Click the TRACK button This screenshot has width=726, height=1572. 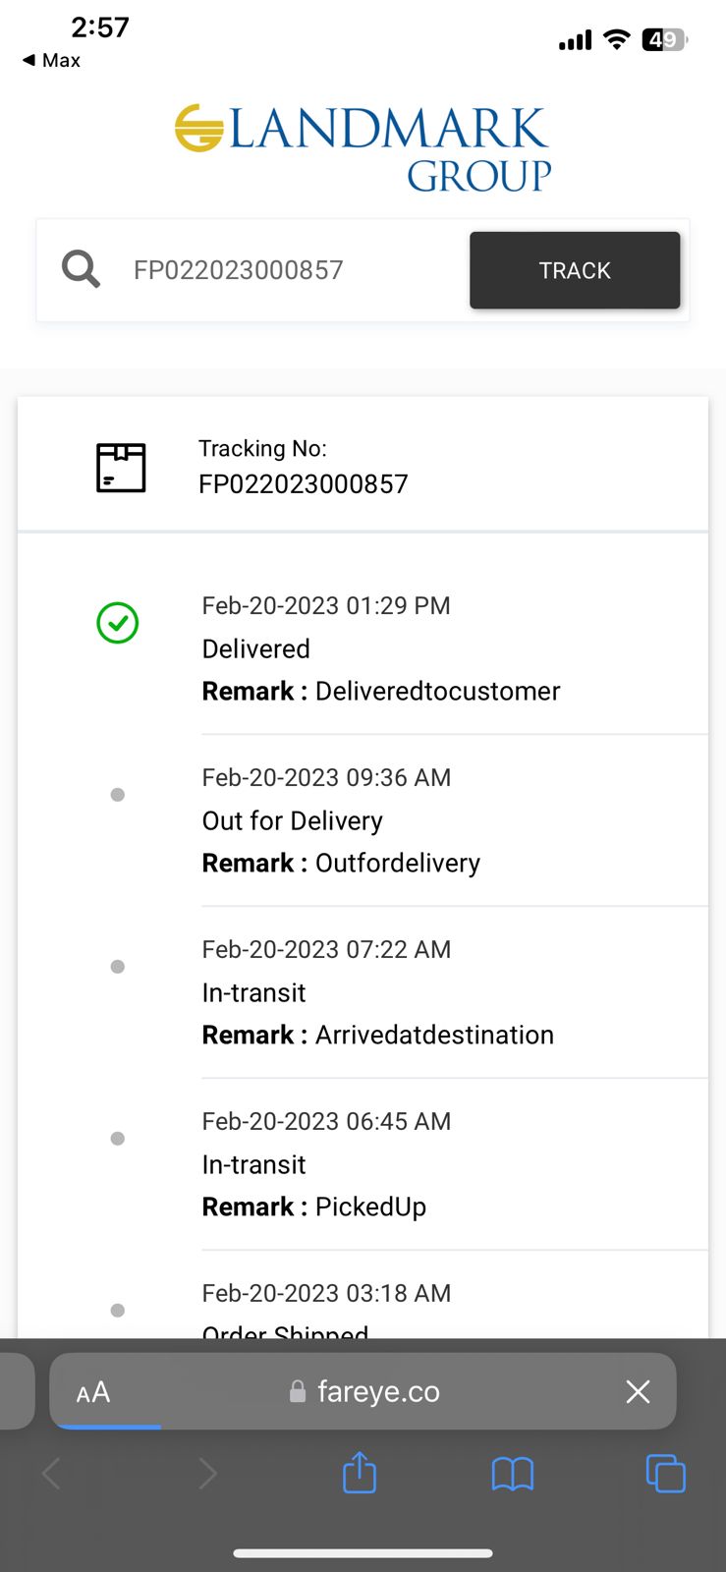pyautogui.click(x=575, y=270)
